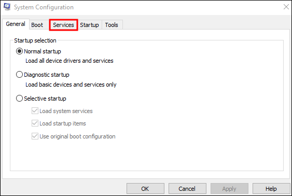Click the 'Startup selection' group label
Screen dimensions: 292x196
[x=35, y=40]
